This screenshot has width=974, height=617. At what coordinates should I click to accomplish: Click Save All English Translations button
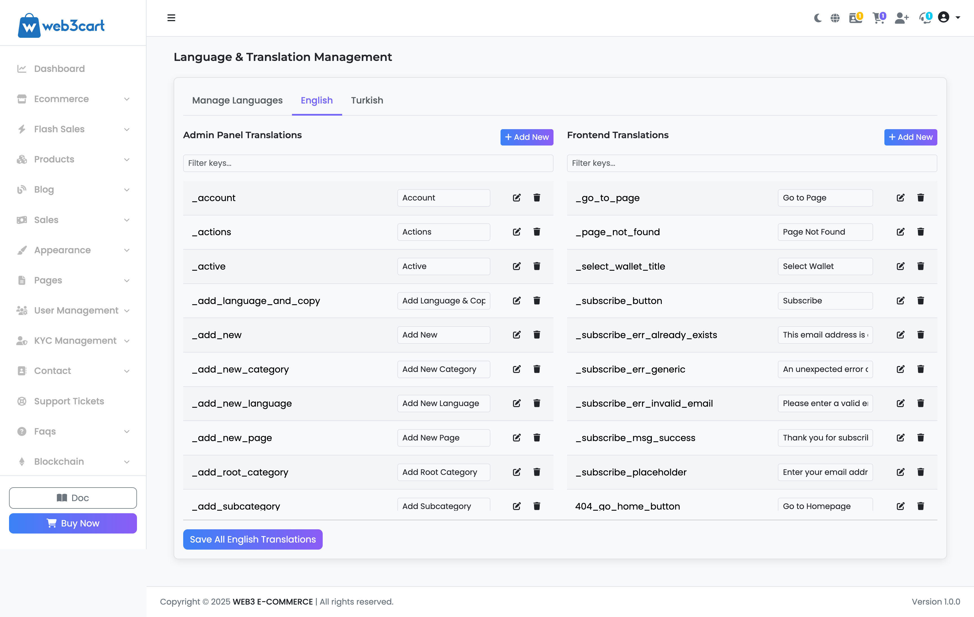click(253, 539)
